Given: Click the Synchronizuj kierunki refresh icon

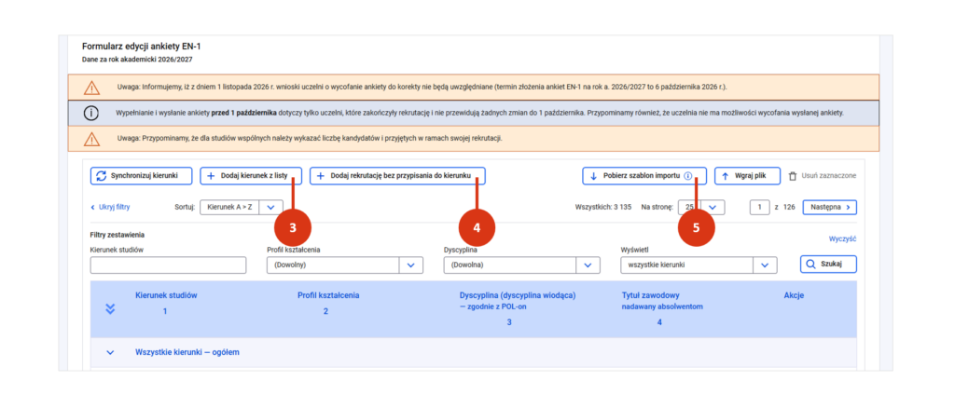Looking at the screenshot, I should point(101,176).
